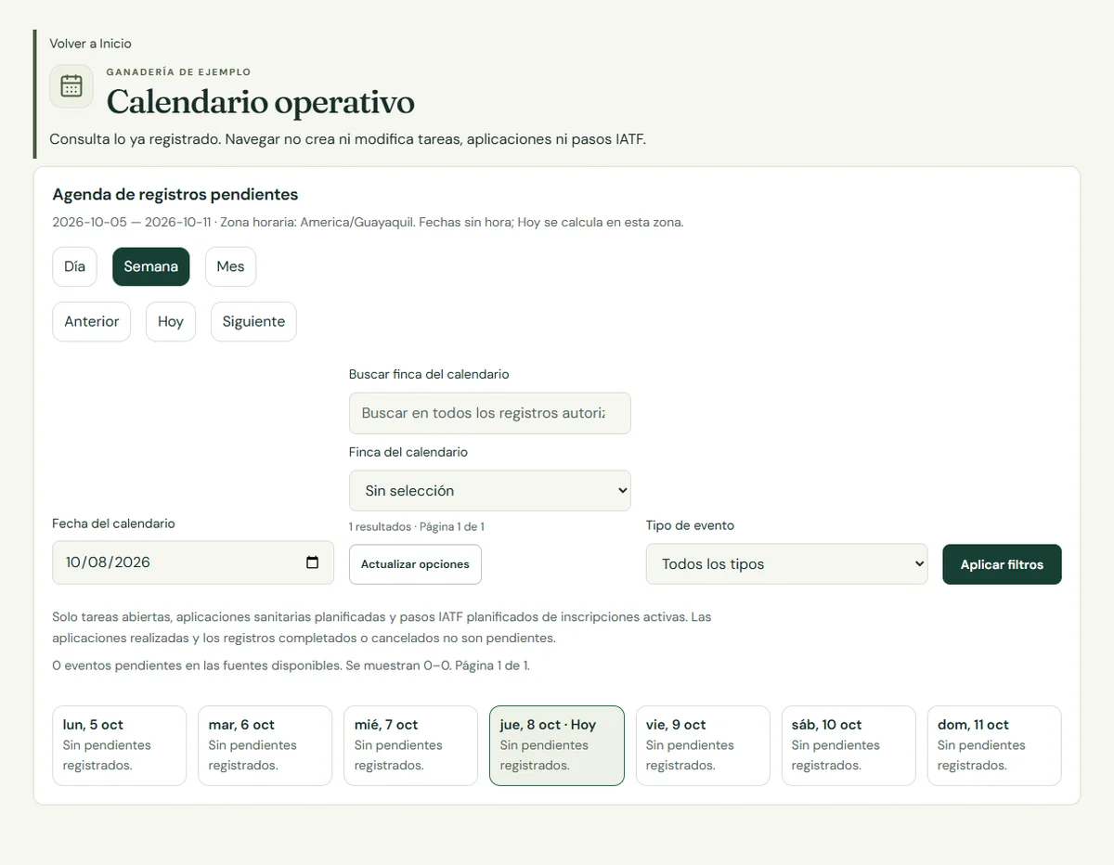Open the Finca del calendario dropdown
The image size is (1114, 865).
point(490,490)
